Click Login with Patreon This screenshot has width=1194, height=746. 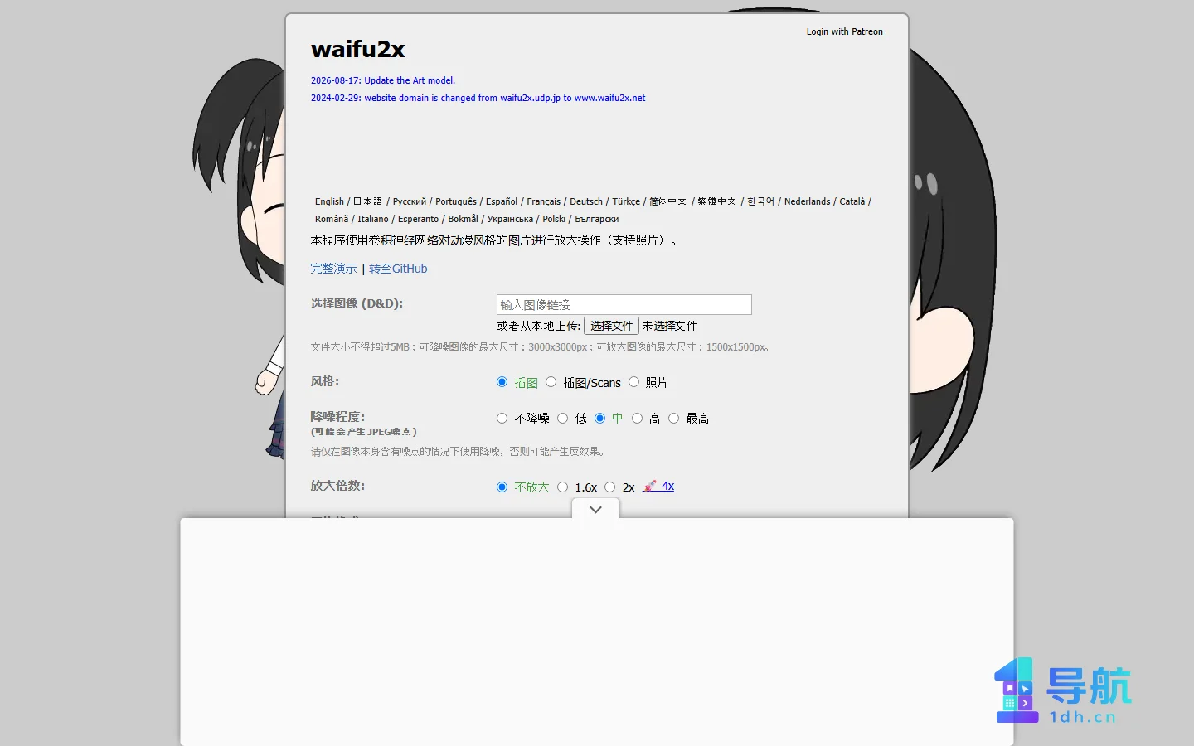click(844, 31)
